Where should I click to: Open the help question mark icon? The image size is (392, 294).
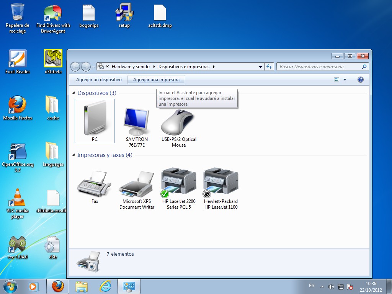[360, 80]
